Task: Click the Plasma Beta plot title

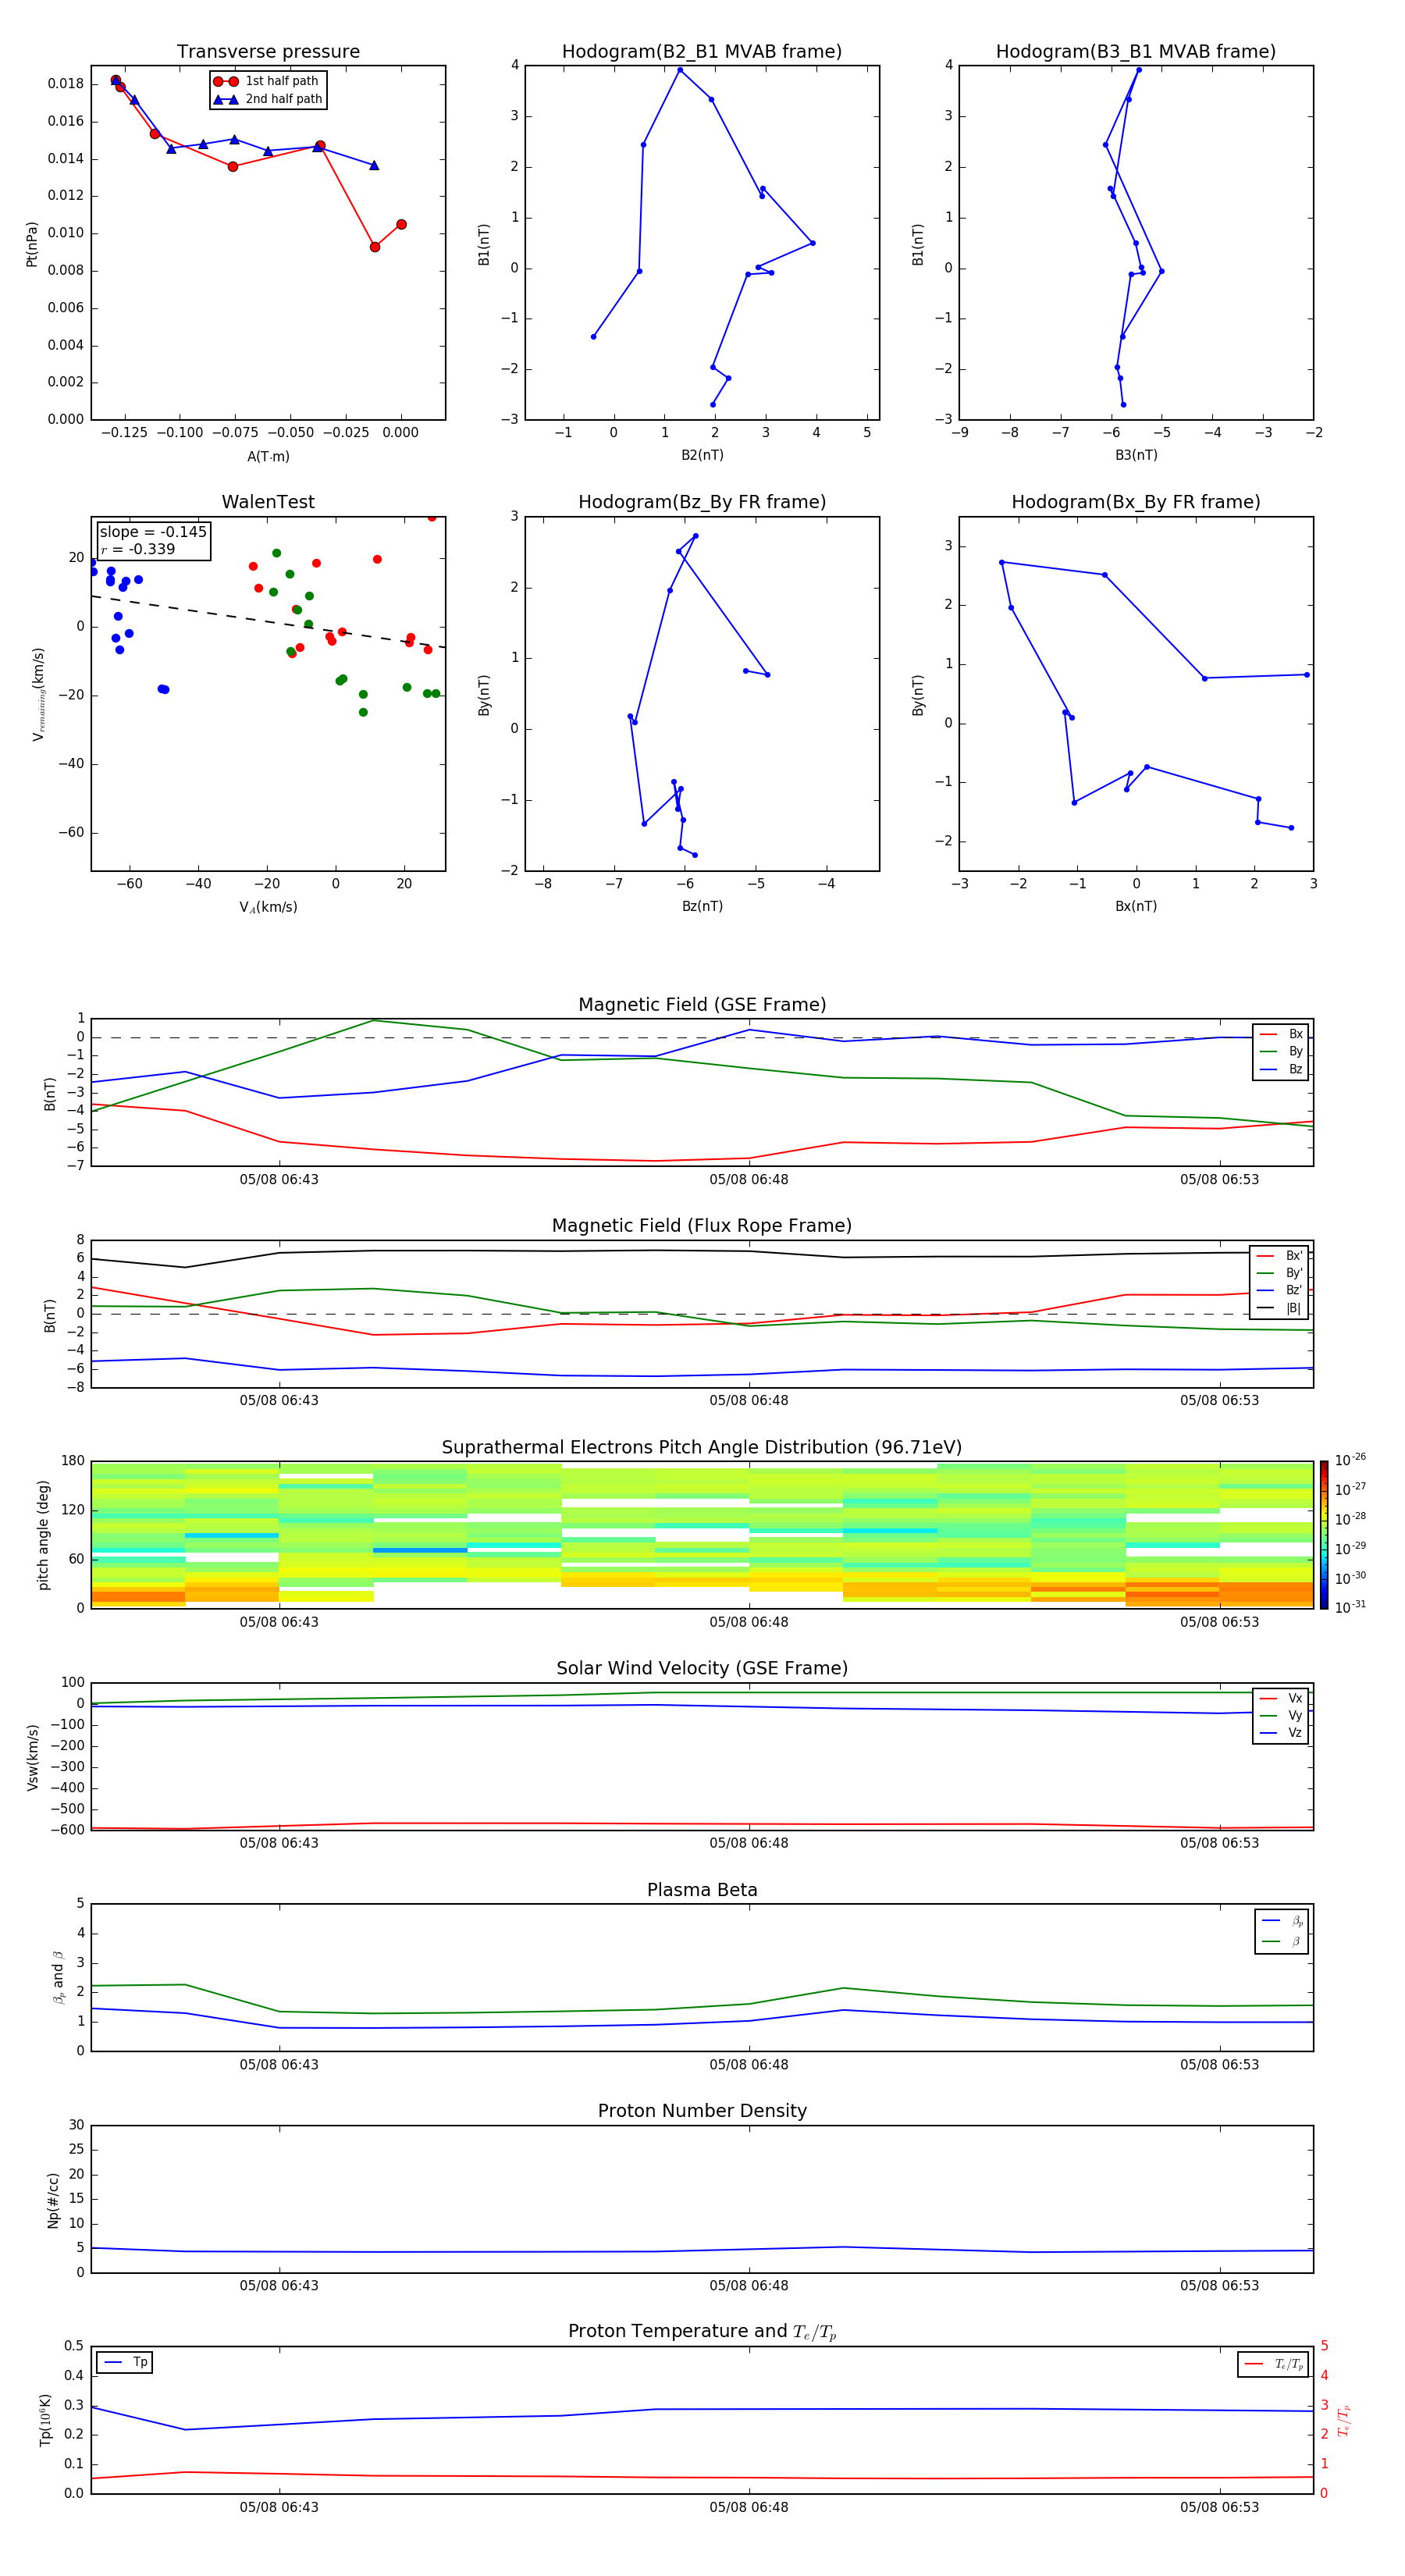Action: 702,1890
